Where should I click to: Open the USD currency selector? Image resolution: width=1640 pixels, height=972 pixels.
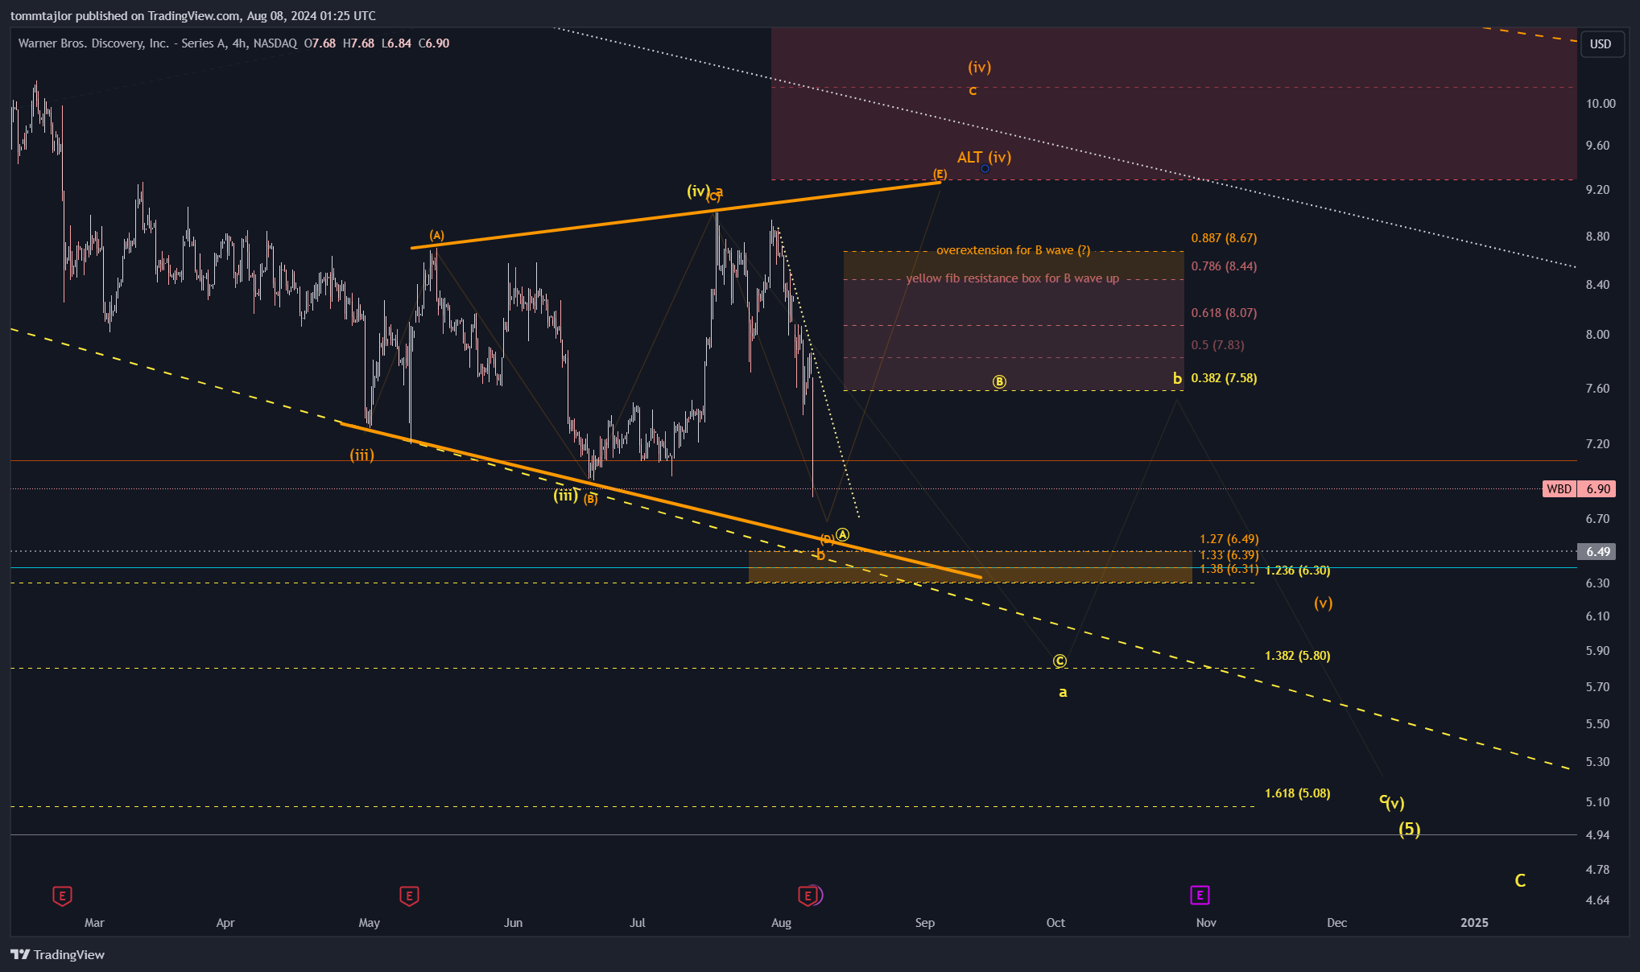tap(1600, 44)
